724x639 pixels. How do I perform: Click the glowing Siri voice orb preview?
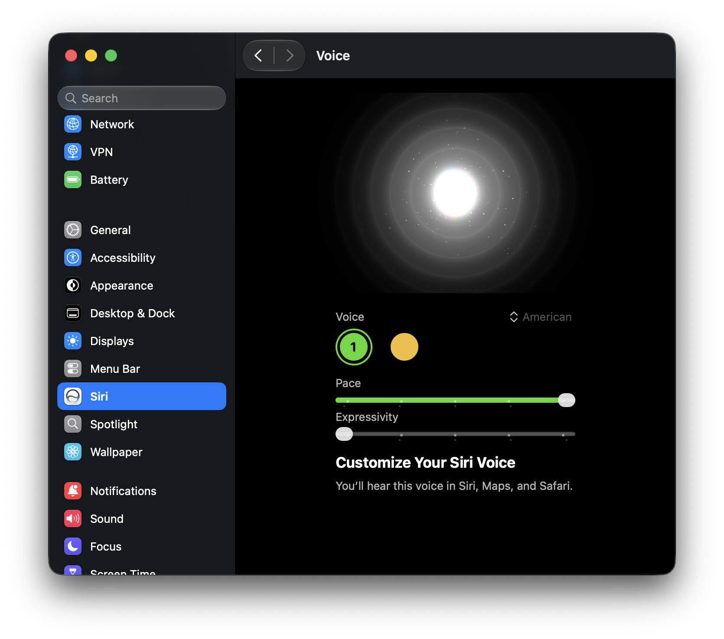click(455, 193)
